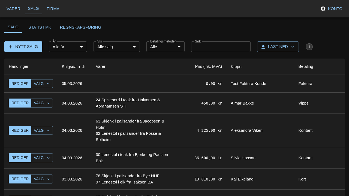Click item 62 Lenestol i palisander
This screenshot has width=349, height=196.
(x=128, y=137)
